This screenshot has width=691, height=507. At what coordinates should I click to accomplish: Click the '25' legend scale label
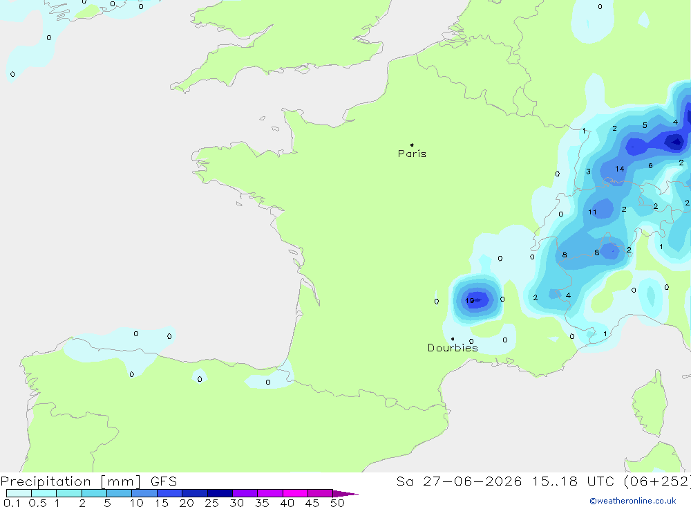(x=211, y=503)
